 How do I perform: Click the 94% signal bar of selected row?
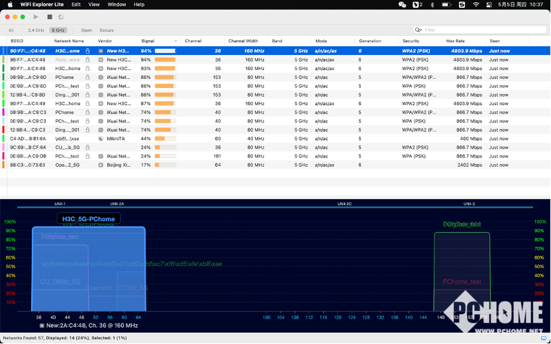point(165,51)
